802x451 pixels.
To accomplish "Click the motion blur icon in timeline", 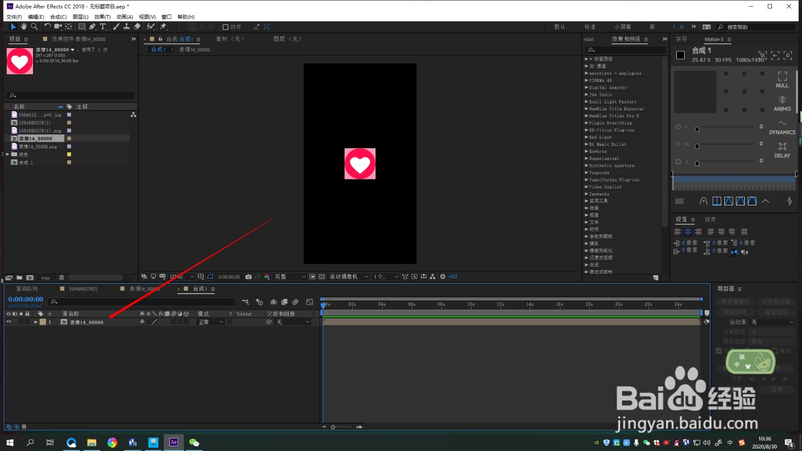I will 296,302.
